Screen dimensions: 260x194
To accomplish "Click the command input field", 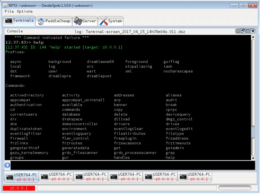I will pyautogui.click(x=133, y=165).
